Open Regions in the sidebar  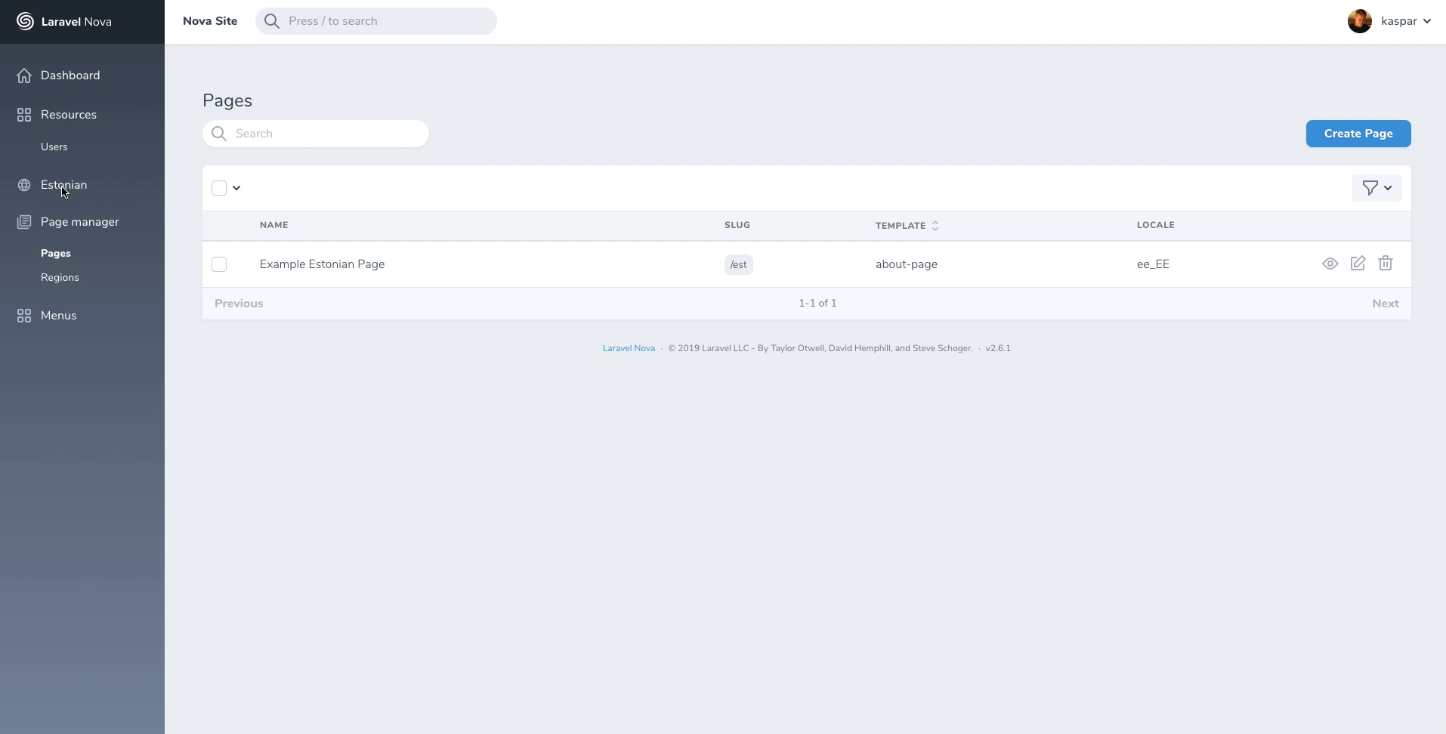60,277
